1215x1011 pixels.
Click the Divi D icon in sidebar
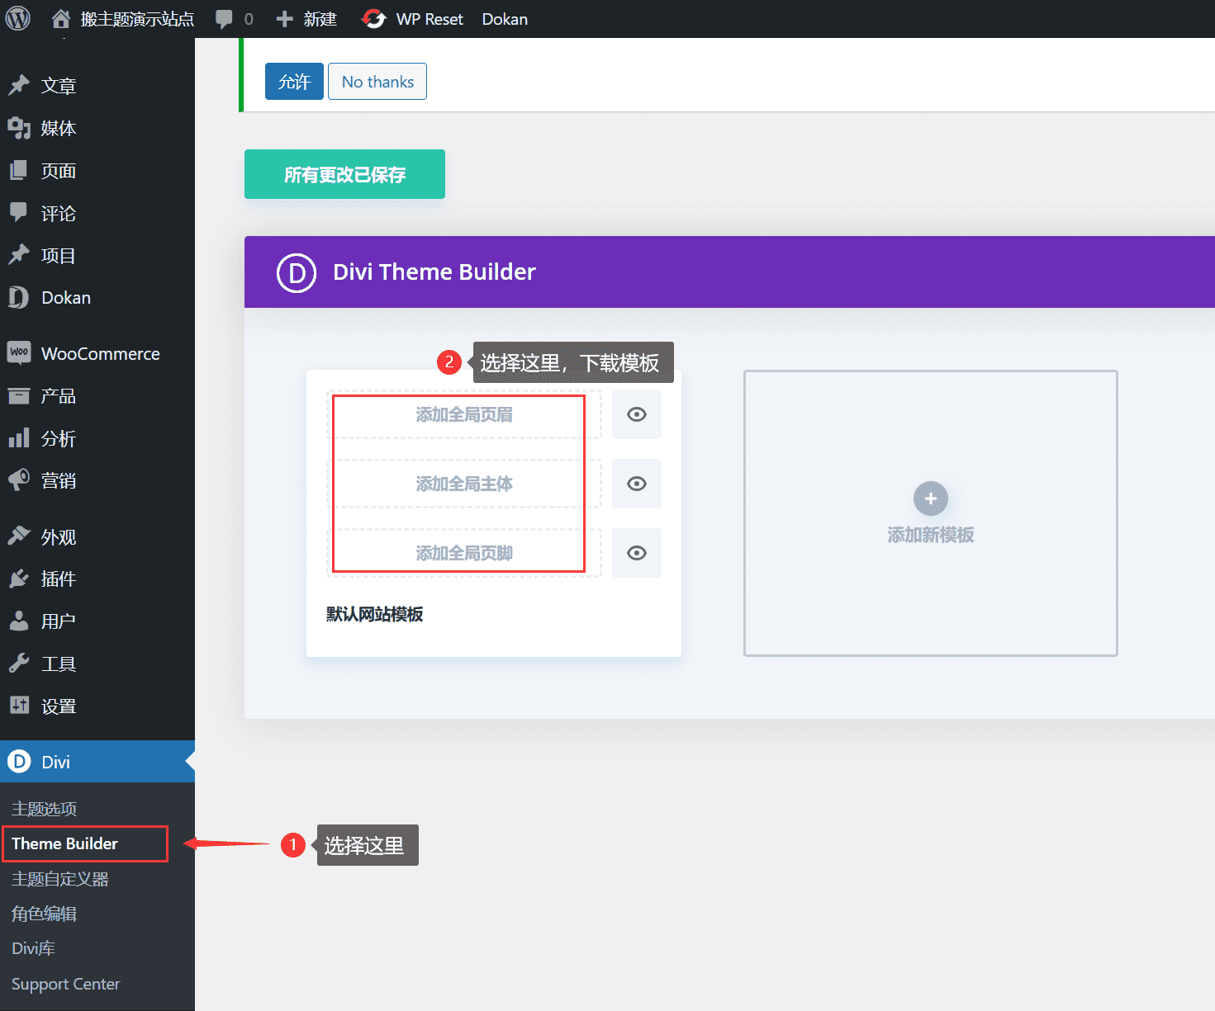coord(18,762)
